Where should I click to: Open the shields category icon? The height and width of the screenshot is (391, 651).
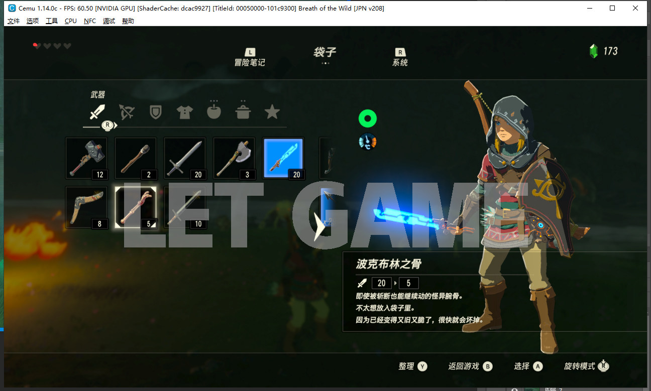click(156, 112)
